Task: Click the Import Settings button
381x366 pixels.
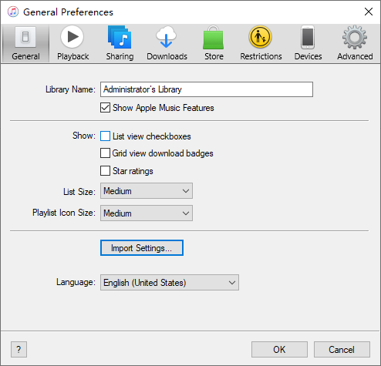Action: (142, 248)
